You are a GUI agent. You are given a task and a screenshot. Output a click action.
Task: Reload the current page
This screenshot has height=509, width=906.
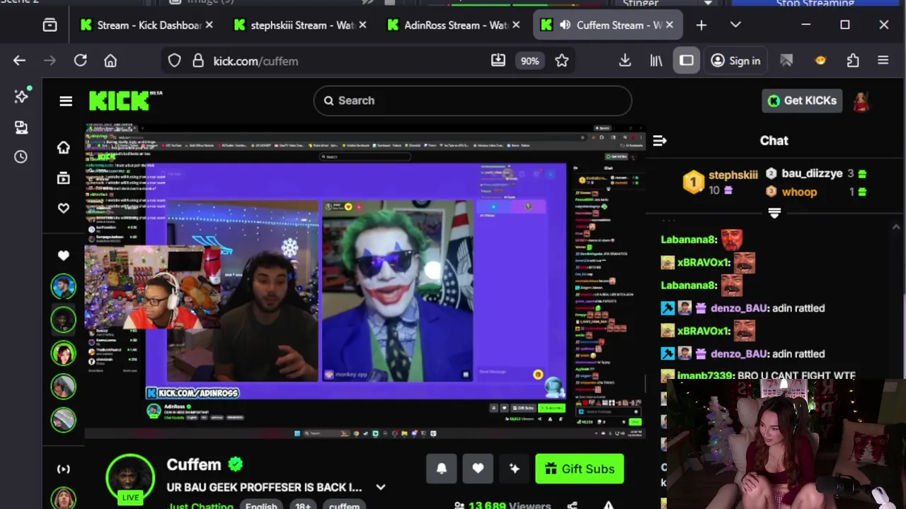pyautogui.click(x=80, y=61)
